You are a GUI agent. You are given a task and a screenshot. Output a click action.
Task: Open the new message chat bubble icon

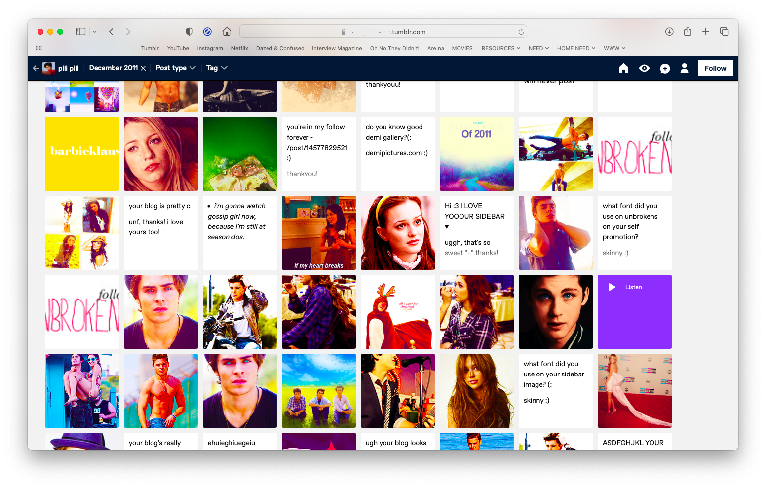pos(665,68)
